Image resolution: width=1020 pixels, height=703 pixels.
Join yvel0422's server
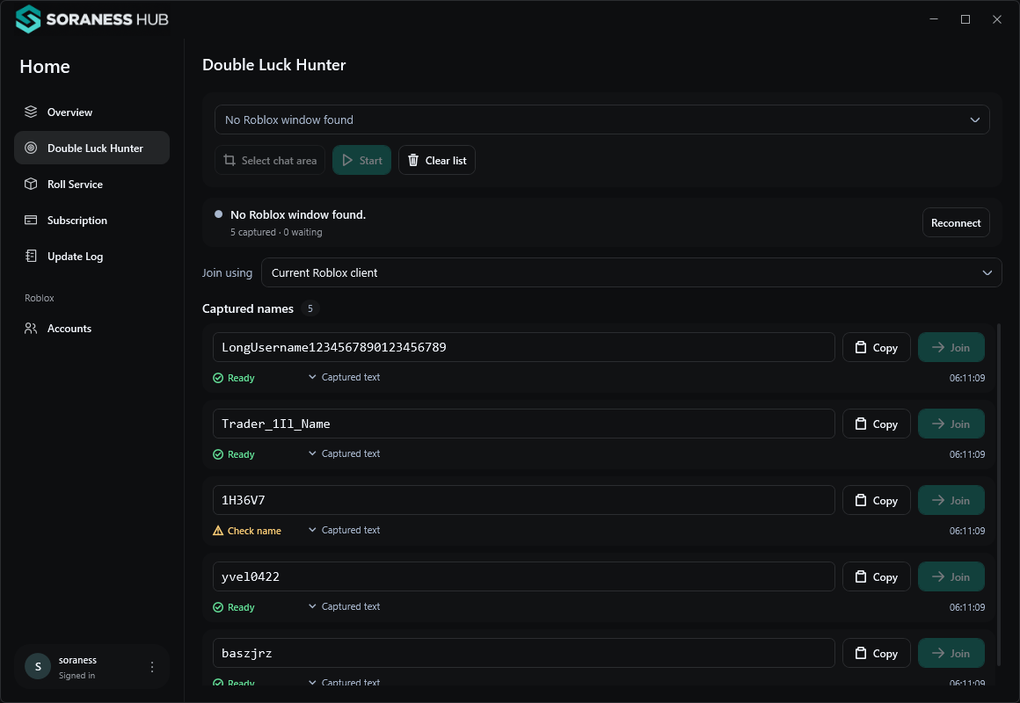click(951, 576)
